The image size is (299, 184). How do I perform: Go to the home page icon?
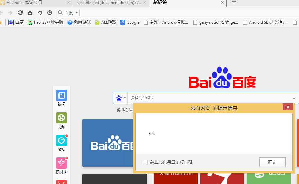(x=30, y=13)
